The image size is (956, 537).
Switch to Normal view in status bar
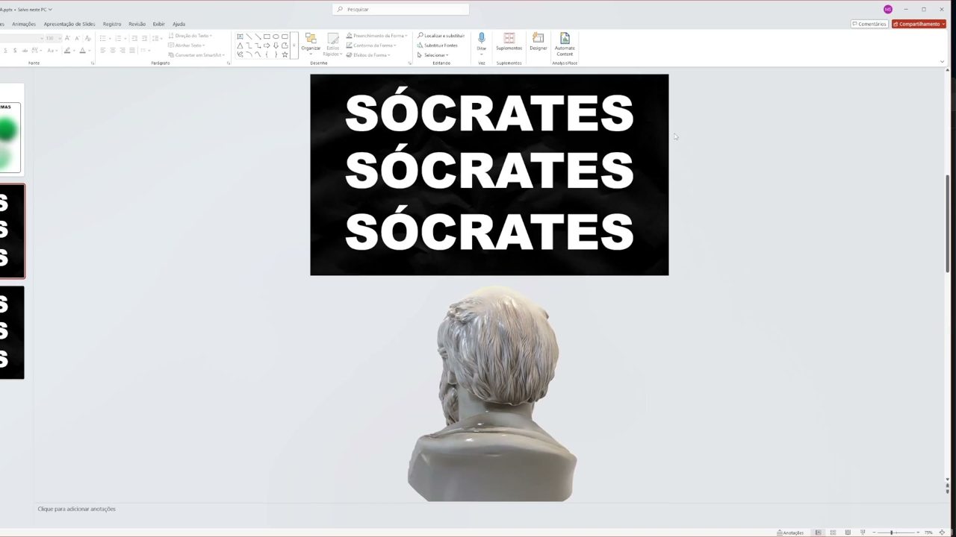tap(818, 533)
